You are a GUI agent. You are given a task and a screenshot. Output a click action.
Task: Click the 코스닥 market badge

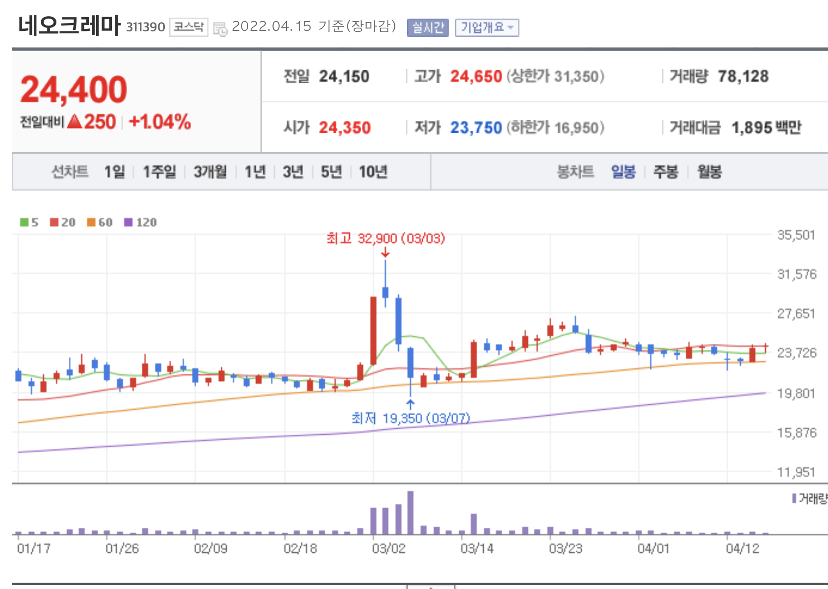coord(189,27)
